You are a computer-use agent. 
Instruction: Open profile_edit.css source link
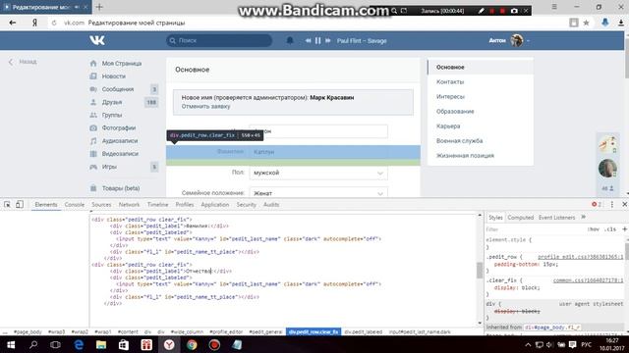[581, 257]
